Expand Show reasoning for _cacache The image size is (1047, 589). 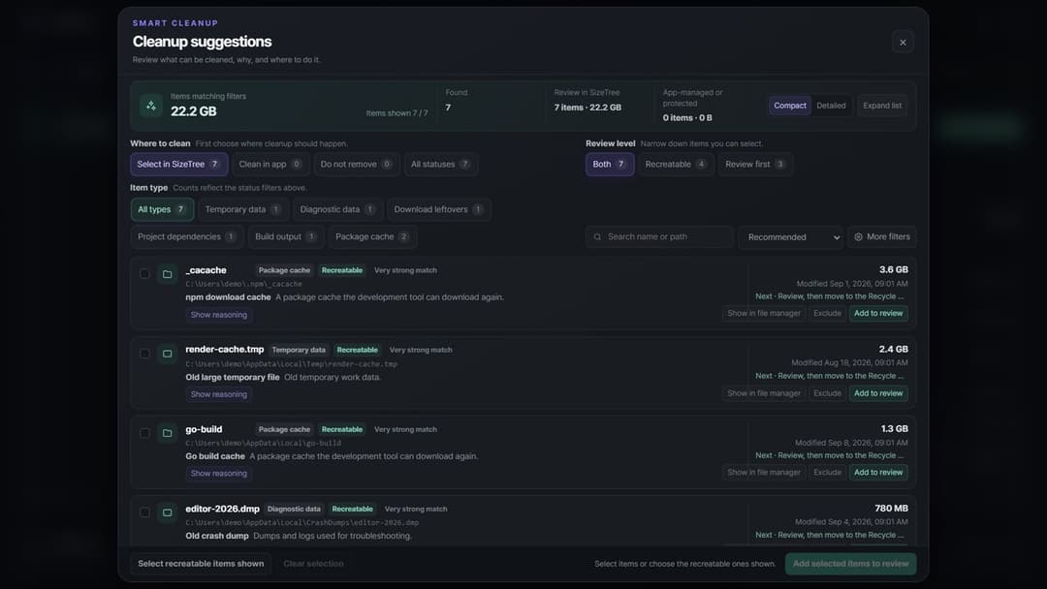tap(219, 315)
